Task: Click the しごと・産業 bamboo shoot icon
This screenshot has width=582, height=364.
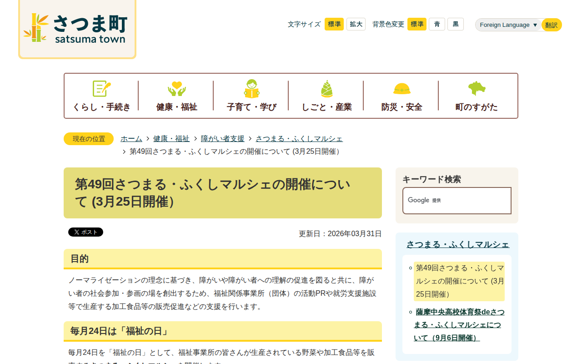Action: coord(326,89)
